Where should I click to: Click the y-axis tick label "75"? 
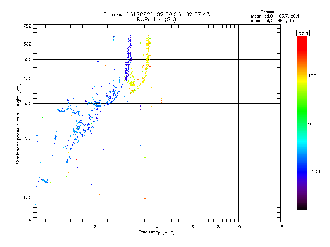[x=29, y=221]
